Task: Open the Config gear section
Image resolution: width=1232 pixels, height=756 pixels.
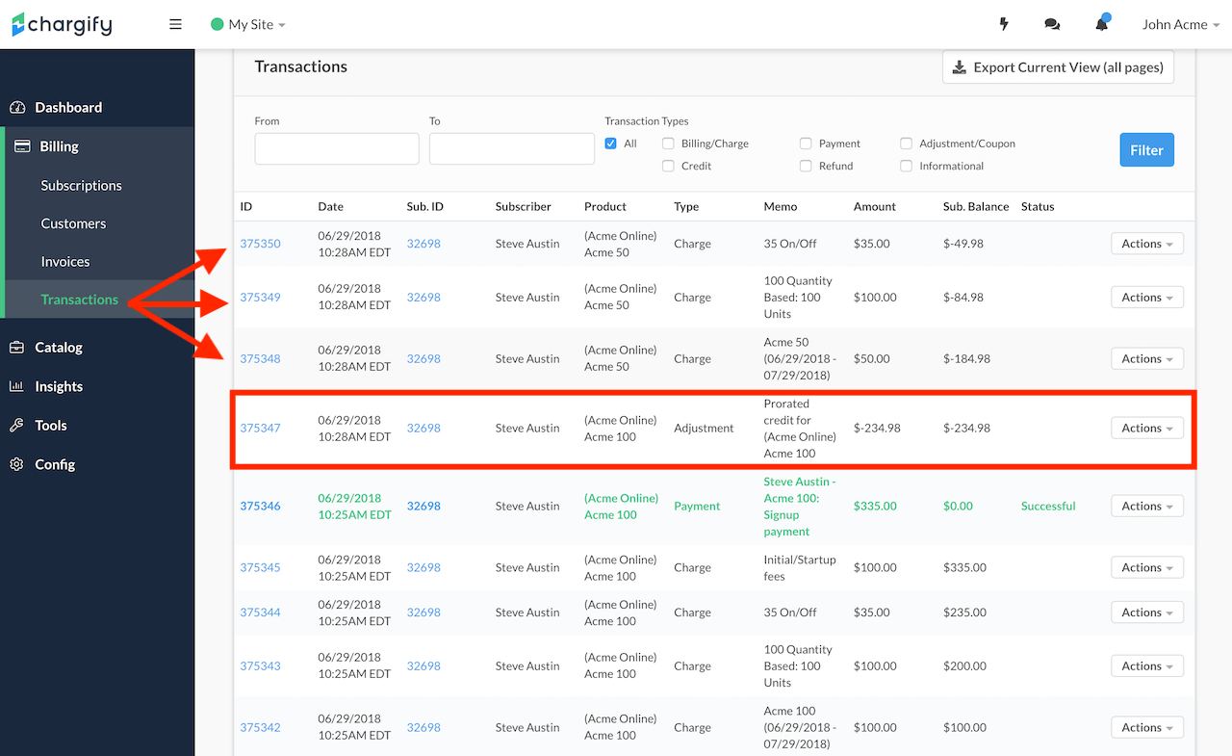Action: (54, 464)
